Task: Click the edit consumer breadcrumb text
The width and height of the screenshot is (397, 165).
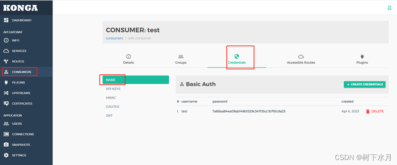Action: pos(139,38)
